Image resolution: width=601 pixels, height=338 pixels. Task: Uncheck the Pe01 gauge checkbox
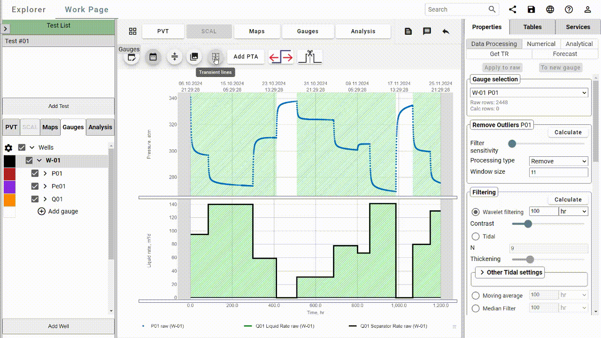click(35, 186)
